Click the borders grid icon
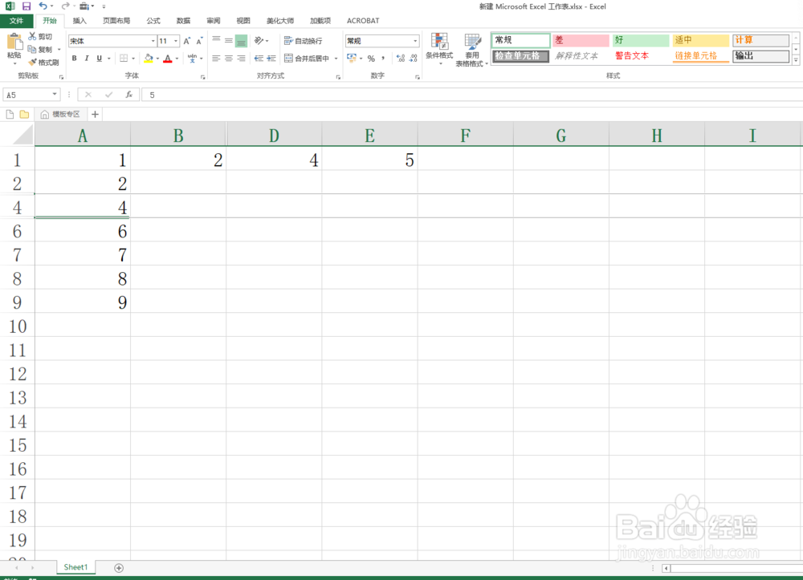This screenshot has height=580, width=803. coord(124,59)
